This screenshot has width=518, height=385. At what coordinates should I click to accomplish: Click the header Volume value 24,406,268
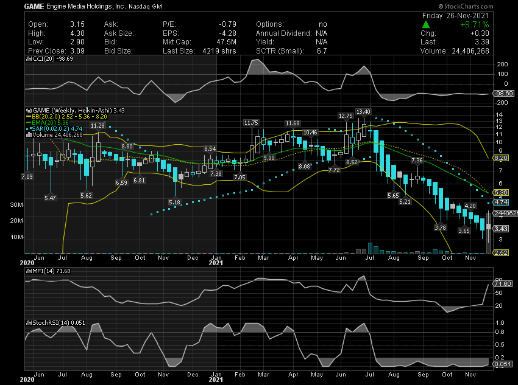coord(470,51)
